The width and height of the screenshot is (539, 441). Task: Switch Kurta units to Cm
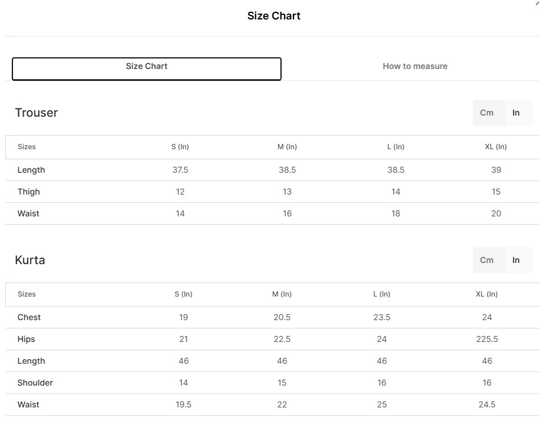coord(486,260)
